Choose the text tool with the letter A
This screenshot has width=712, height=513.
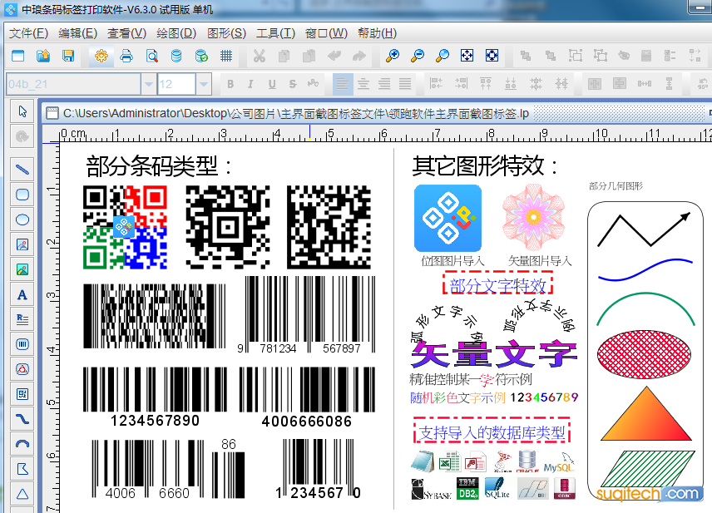point(22,294)
